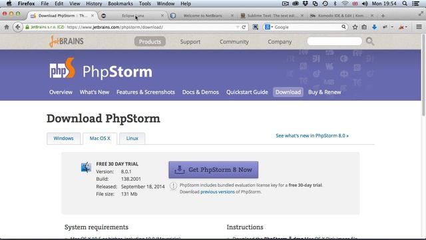Go back with the back arrow button
The height and width of the screenshot is (240, 426).
coord(18,27)
